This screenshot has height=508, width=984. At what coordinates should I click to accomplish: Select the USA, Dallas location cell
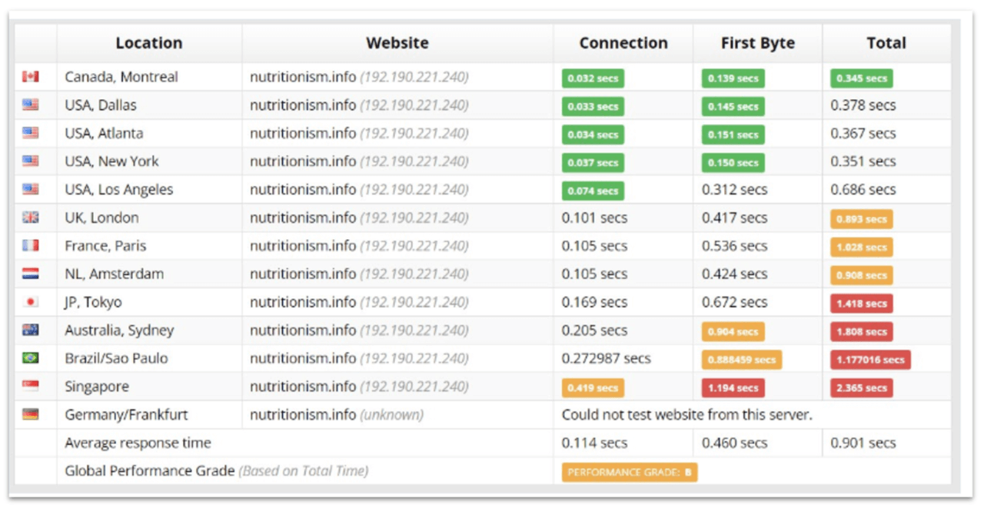click(x=149, y=105)
